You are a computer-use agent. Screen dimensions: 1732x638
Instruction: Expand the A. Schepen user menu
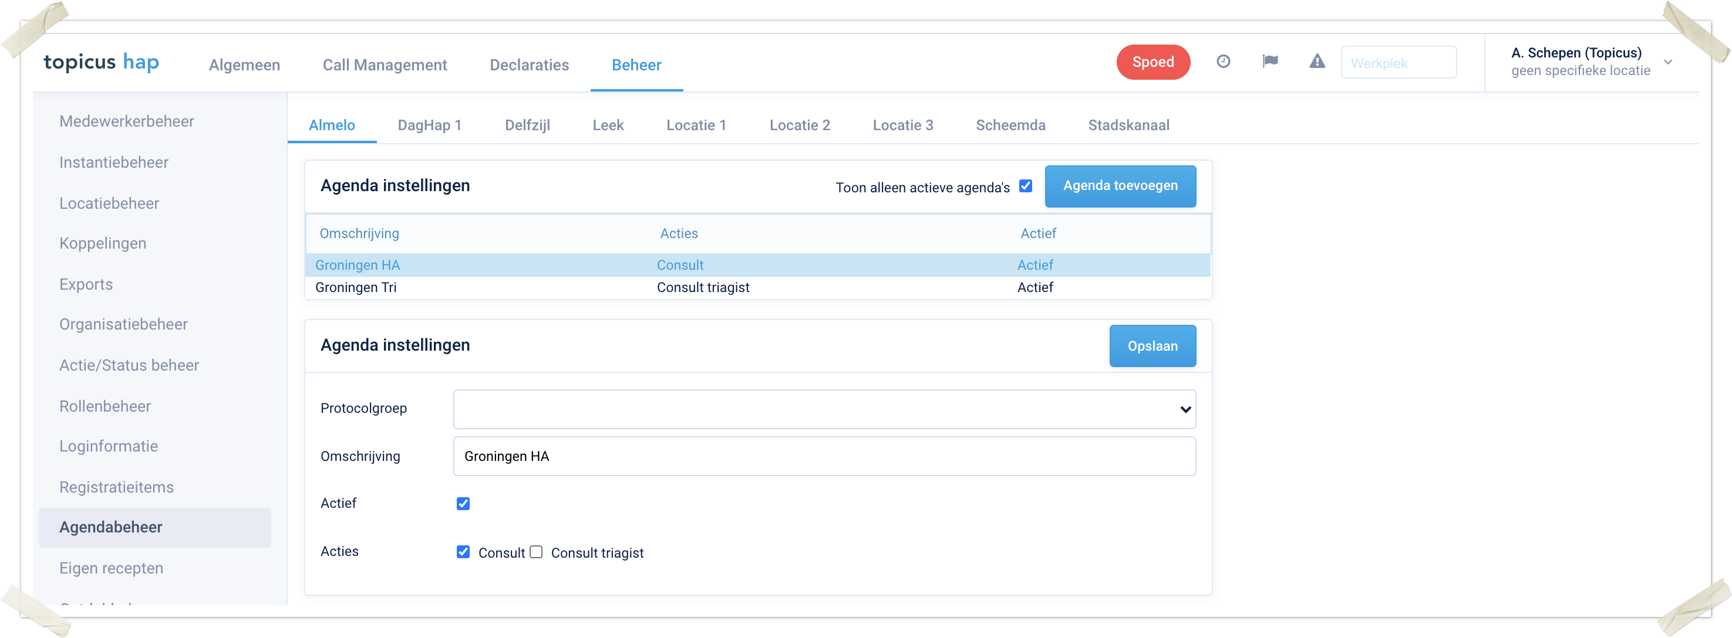tap(1667, 62)
